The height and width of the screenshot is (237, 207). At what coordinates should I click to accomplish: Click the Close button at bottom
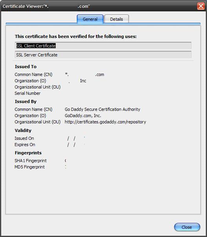tap(187, 227)
